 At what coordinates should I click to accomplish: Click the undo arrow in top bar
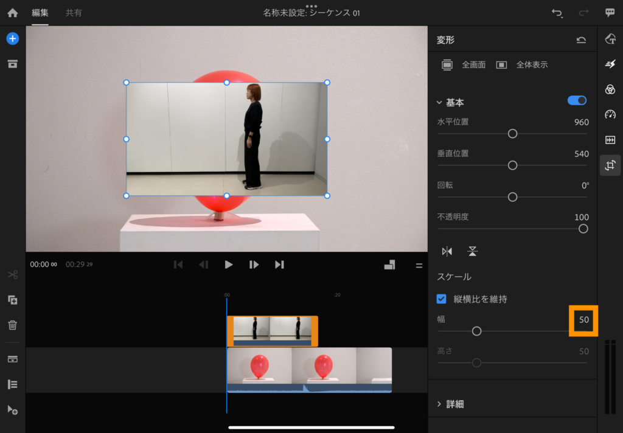click(x=556, y=13)
